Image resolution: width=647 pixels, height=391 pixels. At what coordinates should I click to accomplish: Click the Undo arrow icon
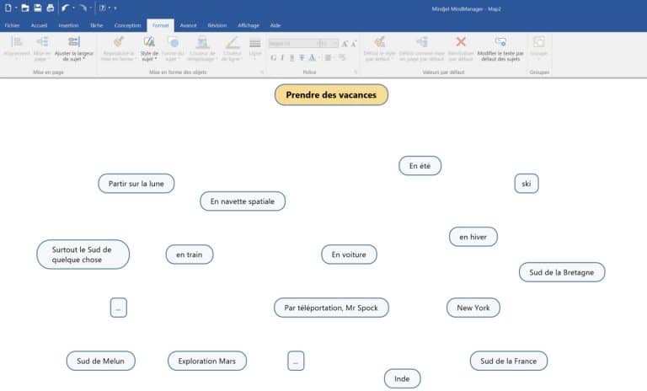66,8
